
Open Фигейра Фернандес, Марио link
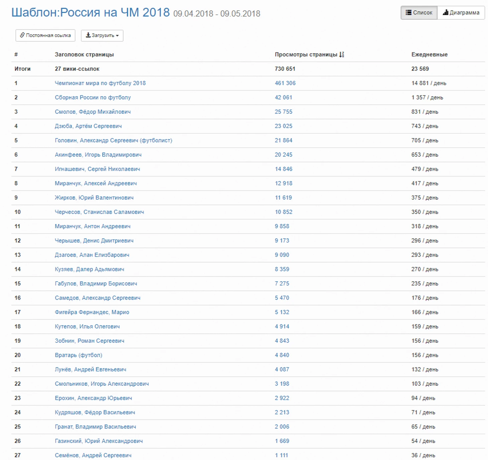(92, 312)
